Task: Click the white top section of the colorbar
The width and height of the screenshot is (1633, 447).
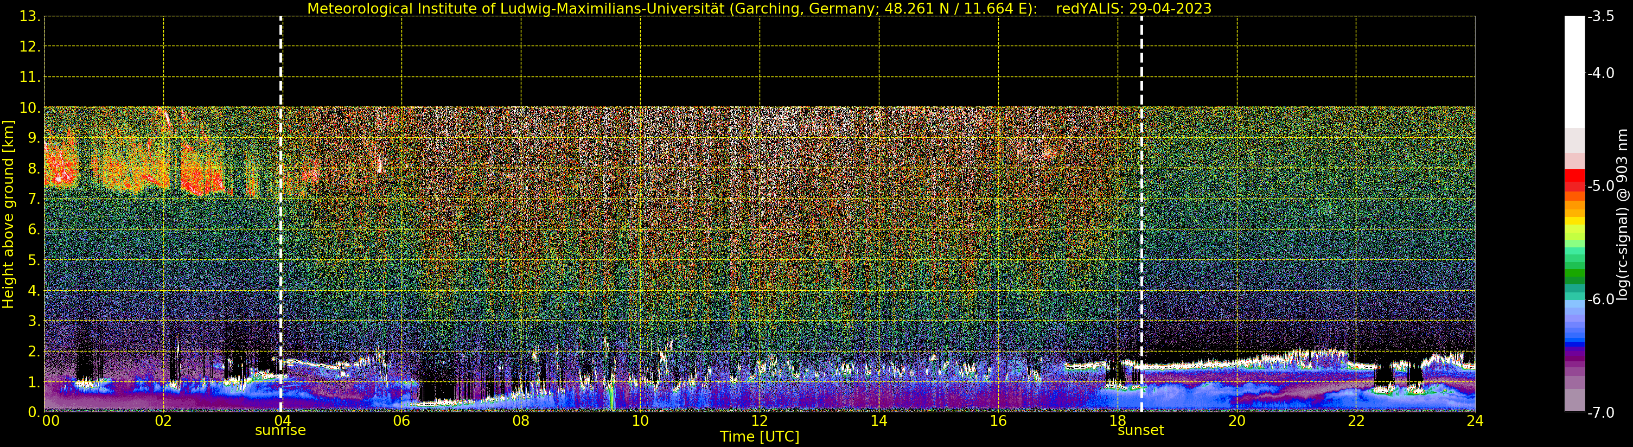Action: (1574, 72)
